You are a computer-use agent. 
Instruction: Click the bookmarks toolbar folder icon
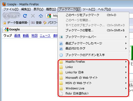(61, 37)
